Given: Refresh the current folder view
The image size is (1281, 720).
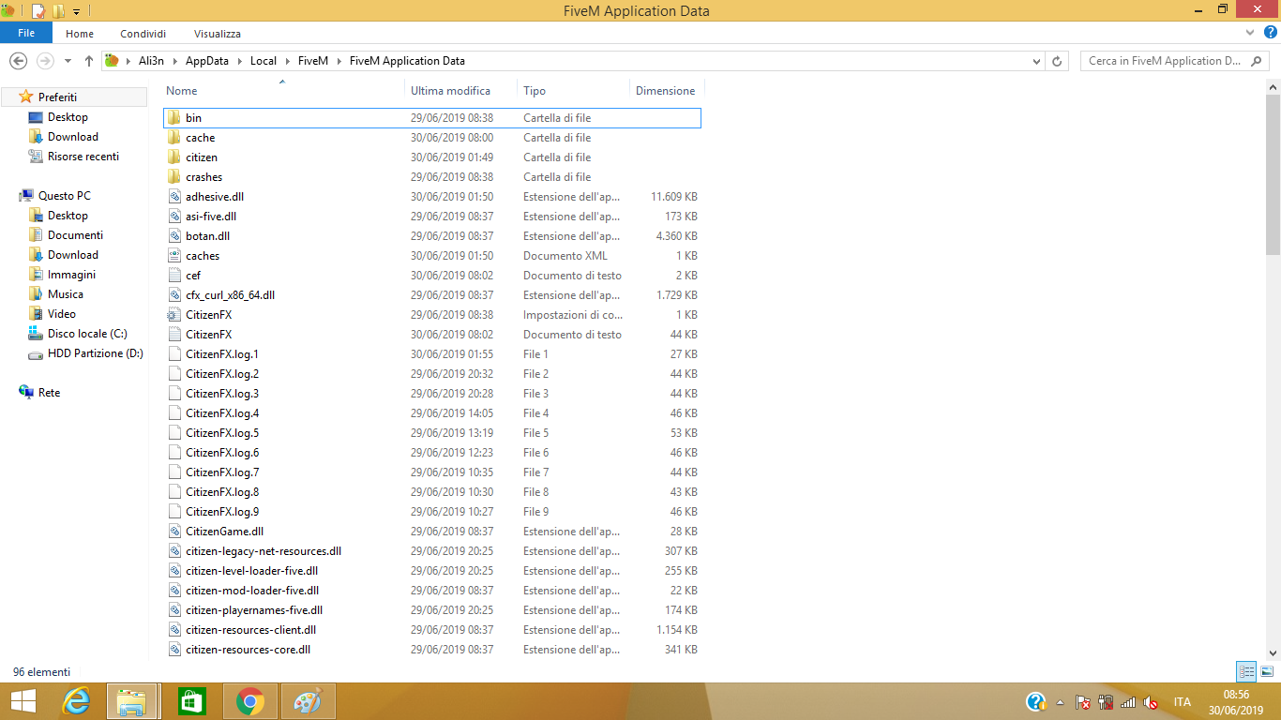Looking at the screenshot, I should (1058, 61).
